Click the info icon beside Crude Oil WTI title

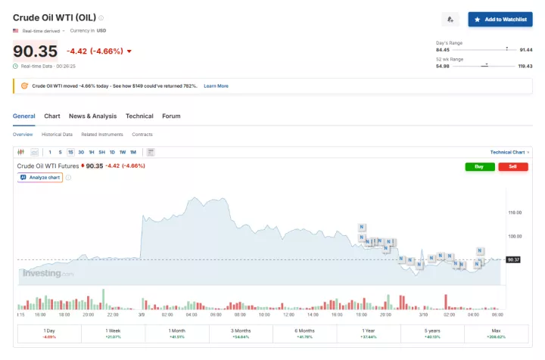101,18
